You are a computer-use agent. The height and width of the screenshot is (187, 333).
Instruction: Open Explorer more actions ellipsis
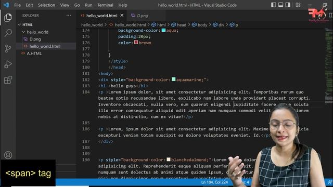click(69, 15)
